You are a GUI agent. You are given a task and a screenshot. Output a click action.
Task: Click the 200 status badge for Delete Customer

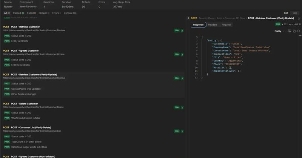(176, 107)
